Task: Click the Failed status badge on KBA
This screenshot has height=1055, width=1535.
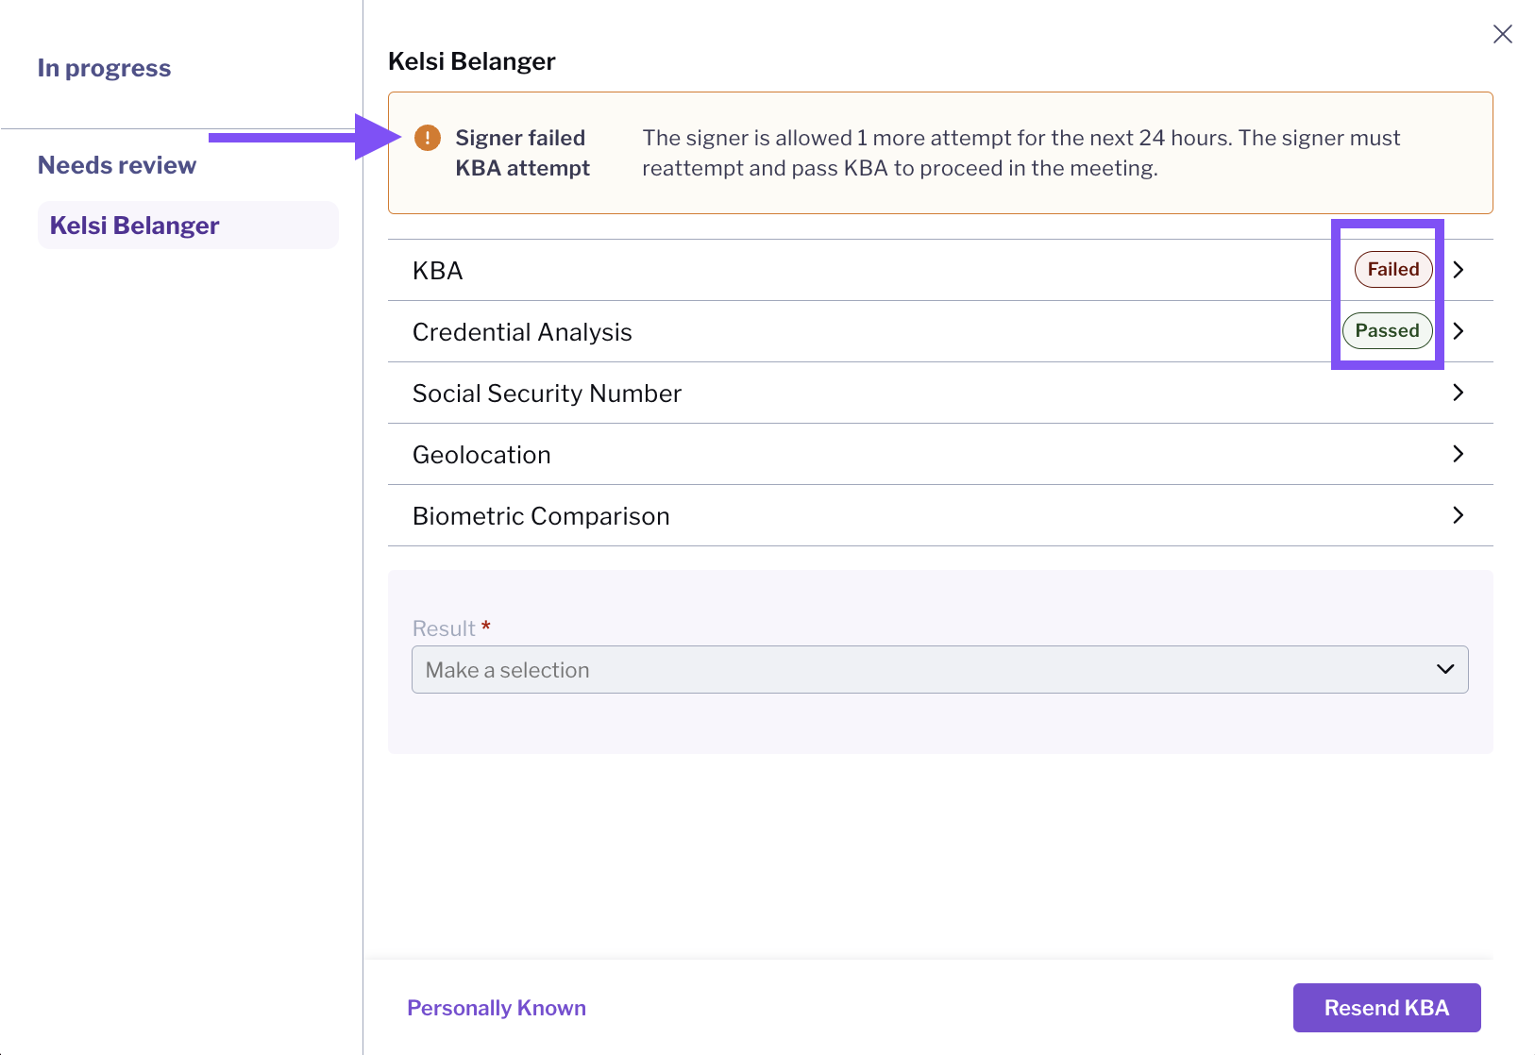Action: (1392, 269)
